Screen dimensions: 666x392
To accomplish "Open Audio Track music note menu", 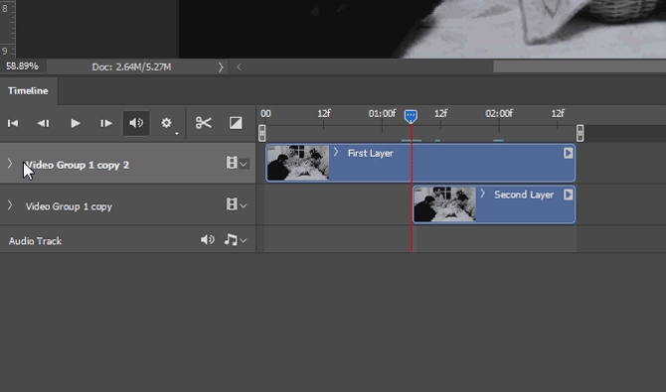I will pyautogui.click(x=236, y=240).
